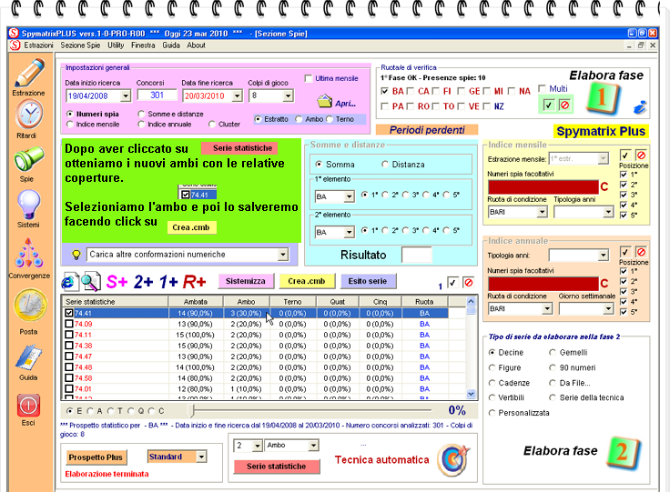Expand Carica altre conformazioni numeriche dropdown
This screenshot has width=670, height=492.
click(282, 255)
